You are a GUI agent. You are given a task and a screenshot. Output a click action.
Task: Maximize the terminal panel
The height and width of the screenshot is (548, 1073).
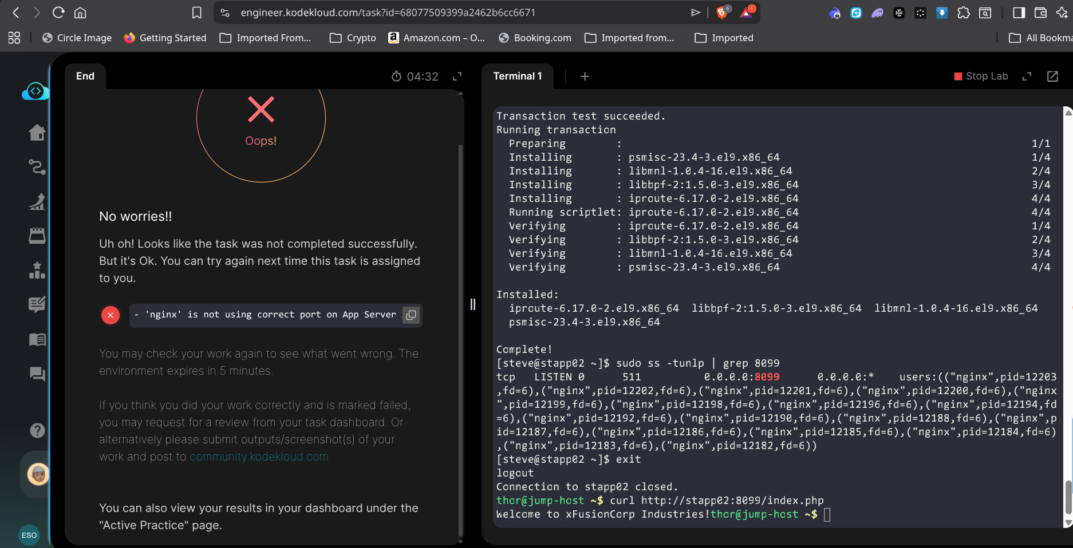1027,77
